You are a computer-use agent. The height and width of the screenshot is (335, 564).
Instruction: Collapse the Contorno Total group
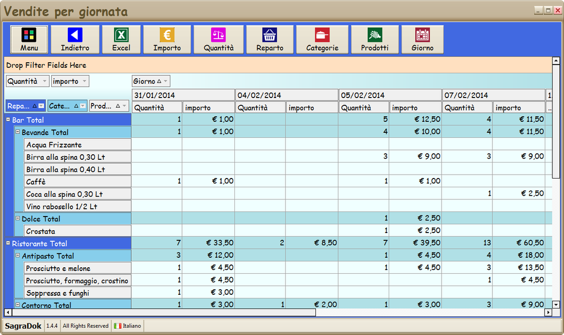coord(17,305)
